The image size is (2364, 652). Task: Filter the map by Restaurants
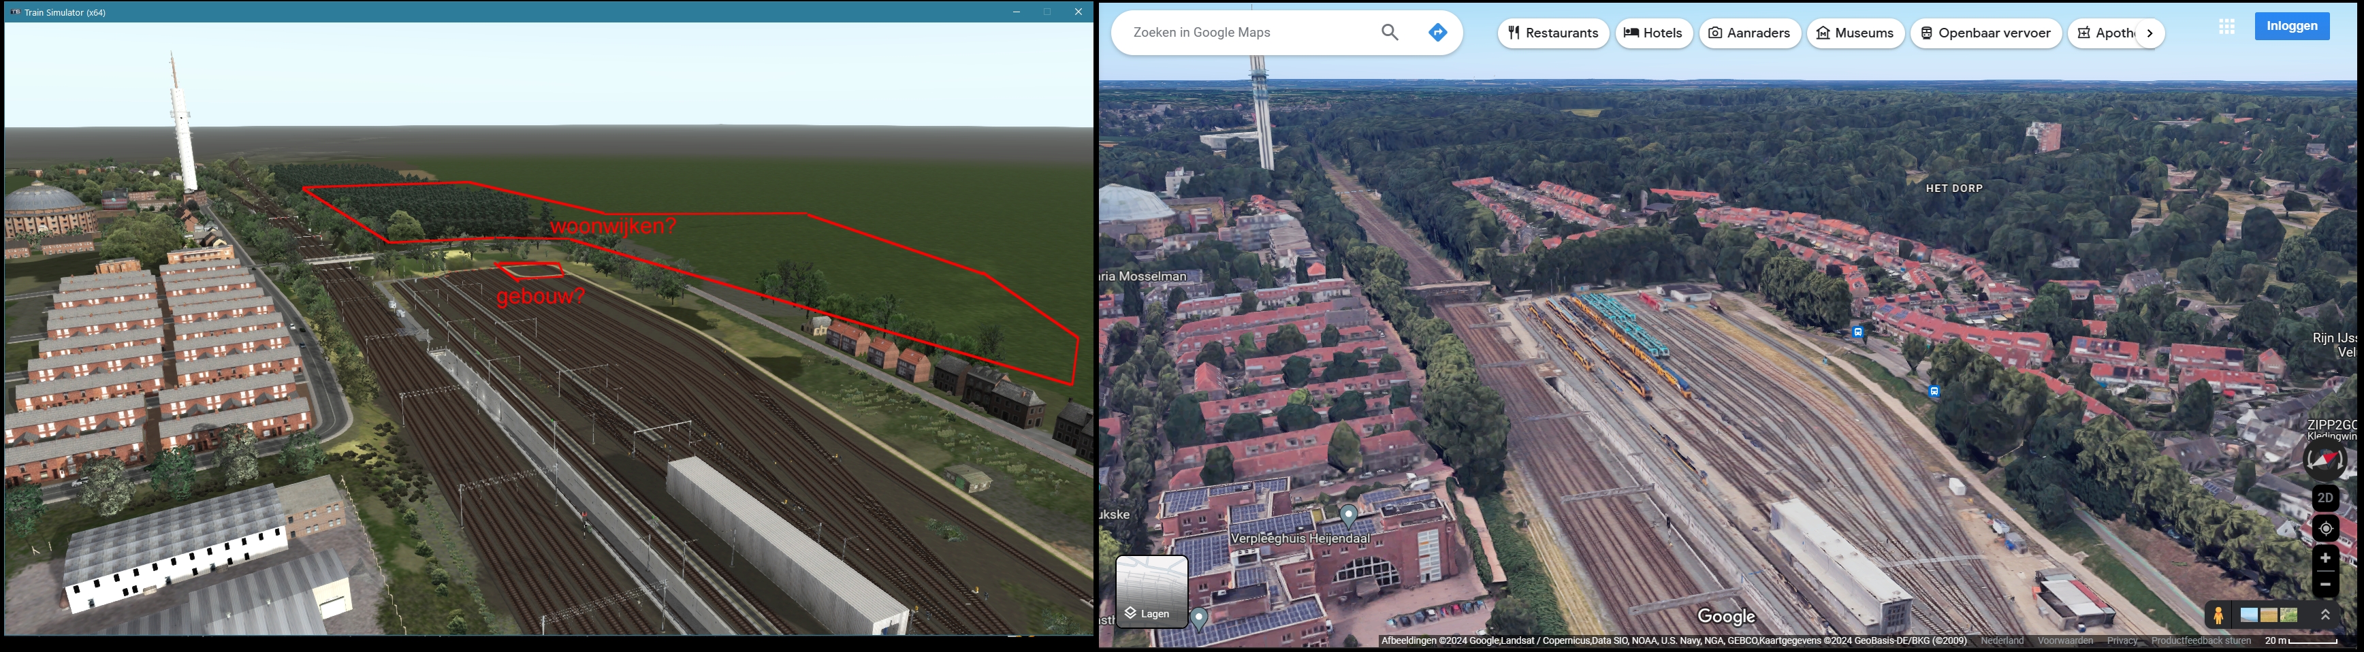[x=1553, y=33]
